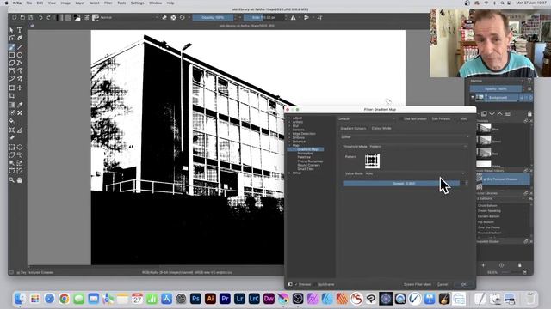This screenshot has height=309, width=551.
Task: Click the Create Filter Mask button
Action: coord(417,284)
